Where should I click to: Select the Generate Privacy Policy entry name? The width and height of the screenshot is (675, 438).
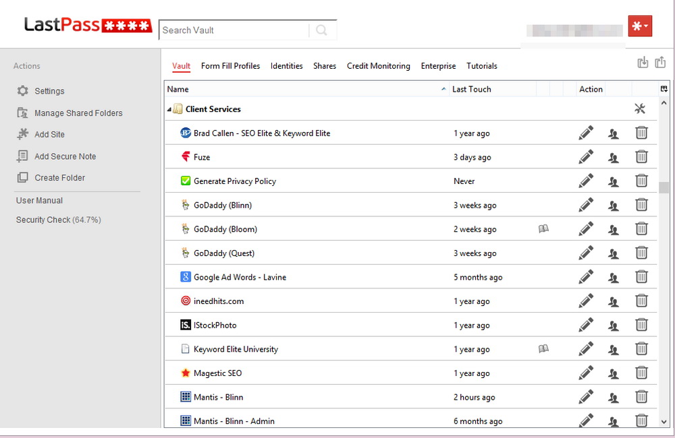(235, 181)
